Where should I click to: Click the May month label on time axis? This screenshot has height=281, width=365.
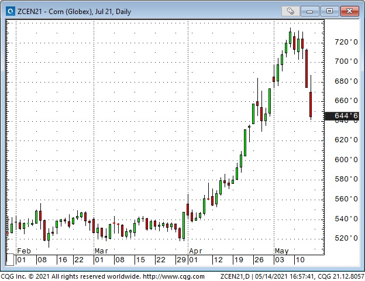pos(282,251)
